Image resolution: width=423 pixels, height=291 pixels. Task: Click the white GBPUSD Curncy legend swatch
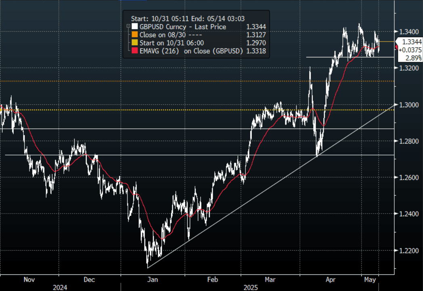(135, 26)
